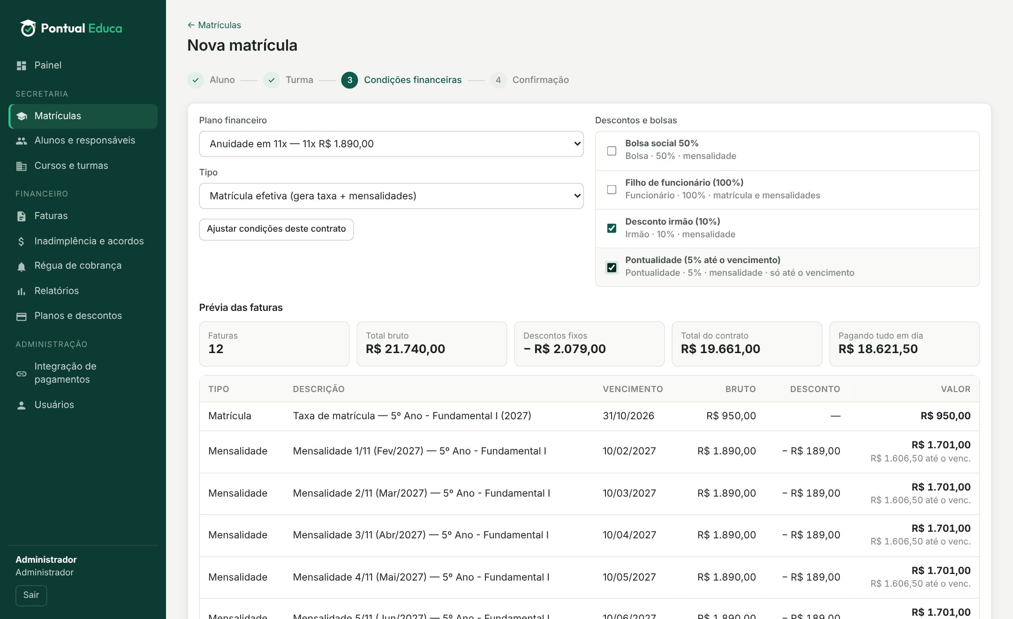
Task: Click the completed Aluno step checkmark
Action: [x=196, y=80]
